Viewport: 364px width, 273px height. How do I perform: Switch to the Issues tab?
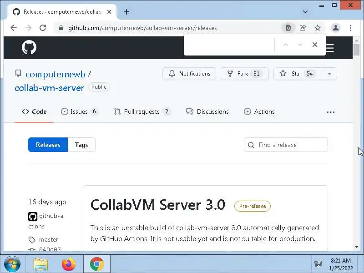click(x=79, y=111)
